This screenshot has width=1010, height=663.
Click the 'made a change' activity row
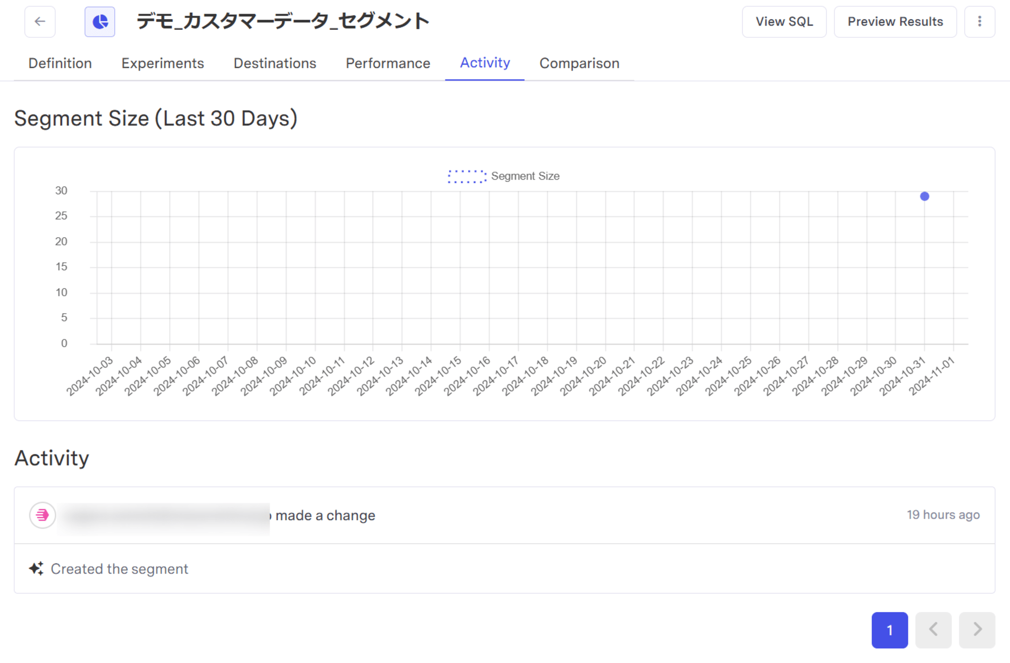(504, 515)
